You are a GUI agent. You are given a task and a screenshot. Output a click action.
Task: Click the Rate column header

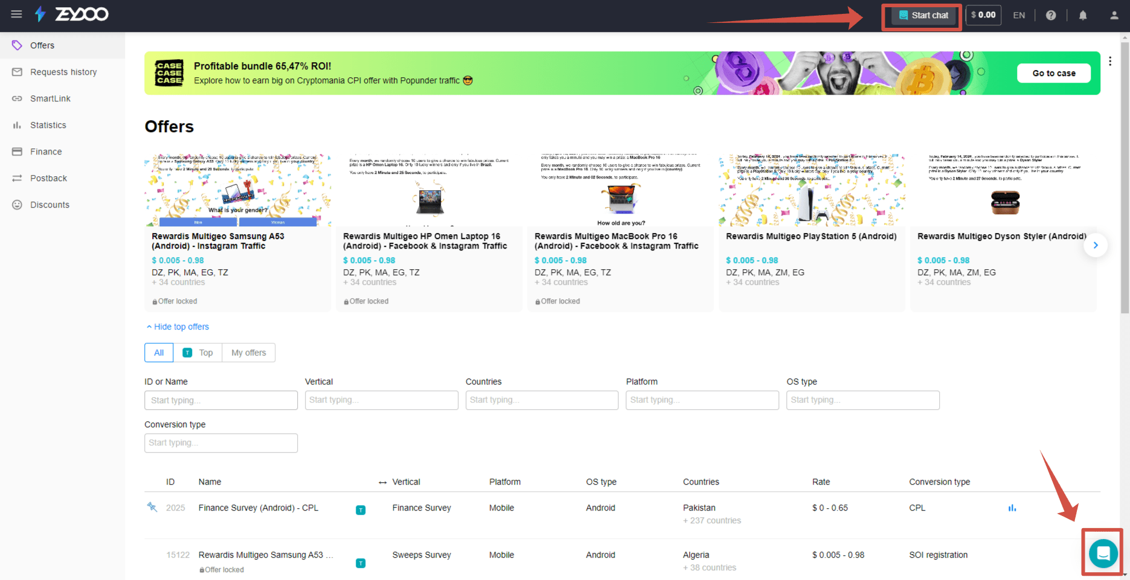821,482
